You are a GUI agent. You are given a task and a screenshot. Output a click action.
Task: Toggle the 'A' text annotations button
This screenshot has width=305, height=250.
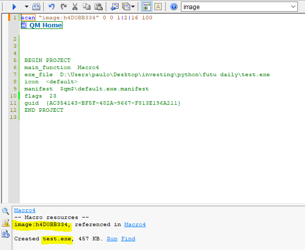click(x=158, y=7)
